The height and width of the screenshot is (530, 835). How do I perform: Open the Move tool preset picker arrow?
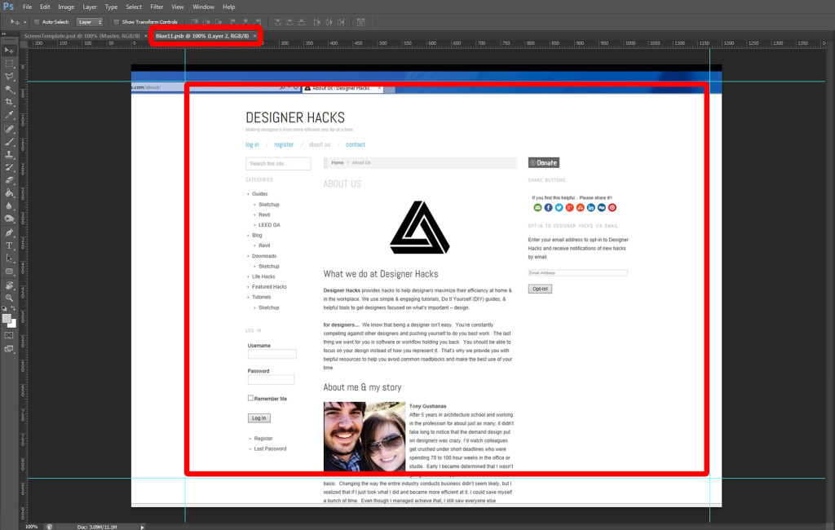[x=25, y=22]
